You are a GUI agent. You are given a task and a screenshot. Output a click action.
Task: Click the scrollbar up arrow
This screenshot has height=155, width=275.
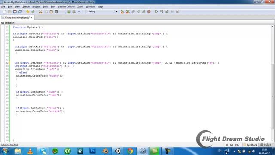[x=272, y=26]
